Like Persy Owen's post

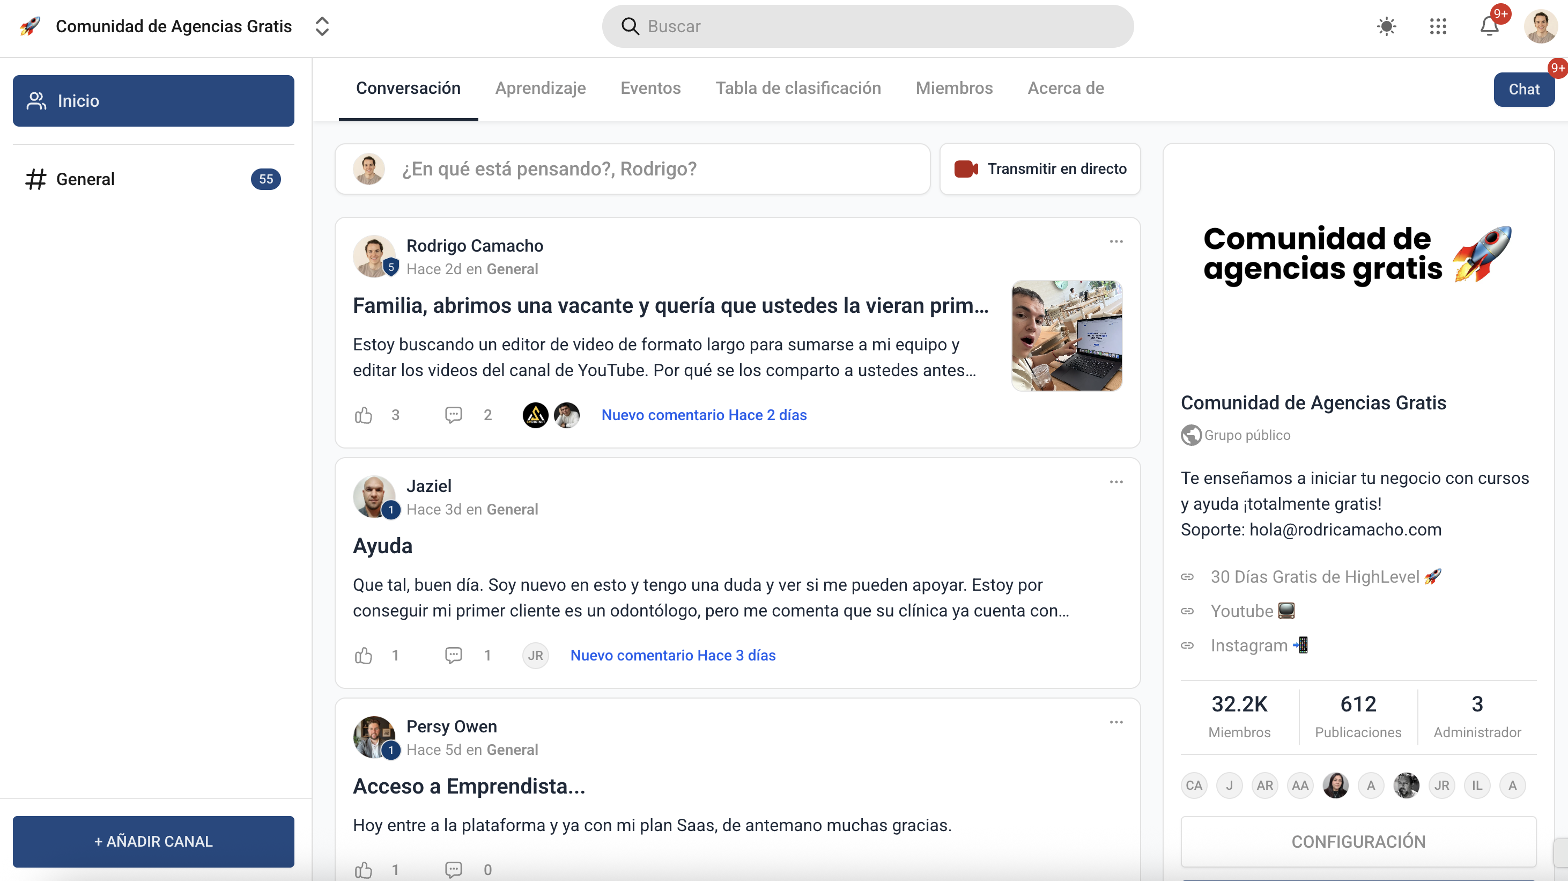tap(364, 870)
